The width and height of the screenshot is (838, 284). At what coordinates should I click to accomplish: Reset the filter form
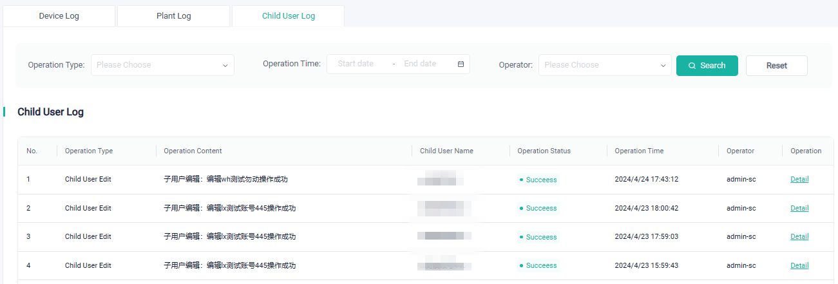tap(776, 65)
